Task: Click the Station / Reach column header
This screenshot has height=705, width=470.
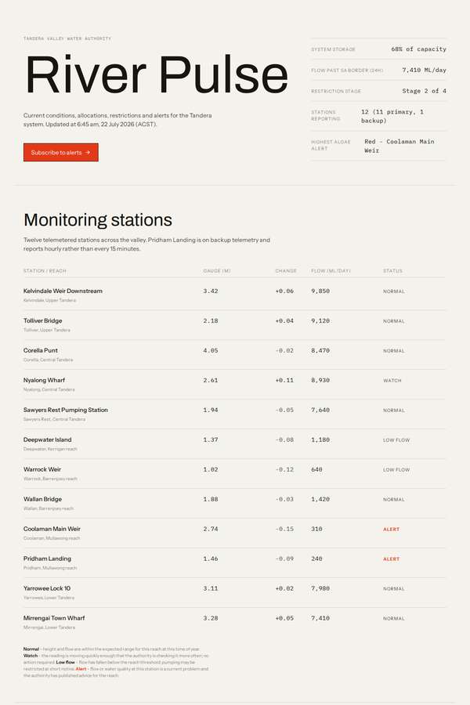Action: pos(45,271)
